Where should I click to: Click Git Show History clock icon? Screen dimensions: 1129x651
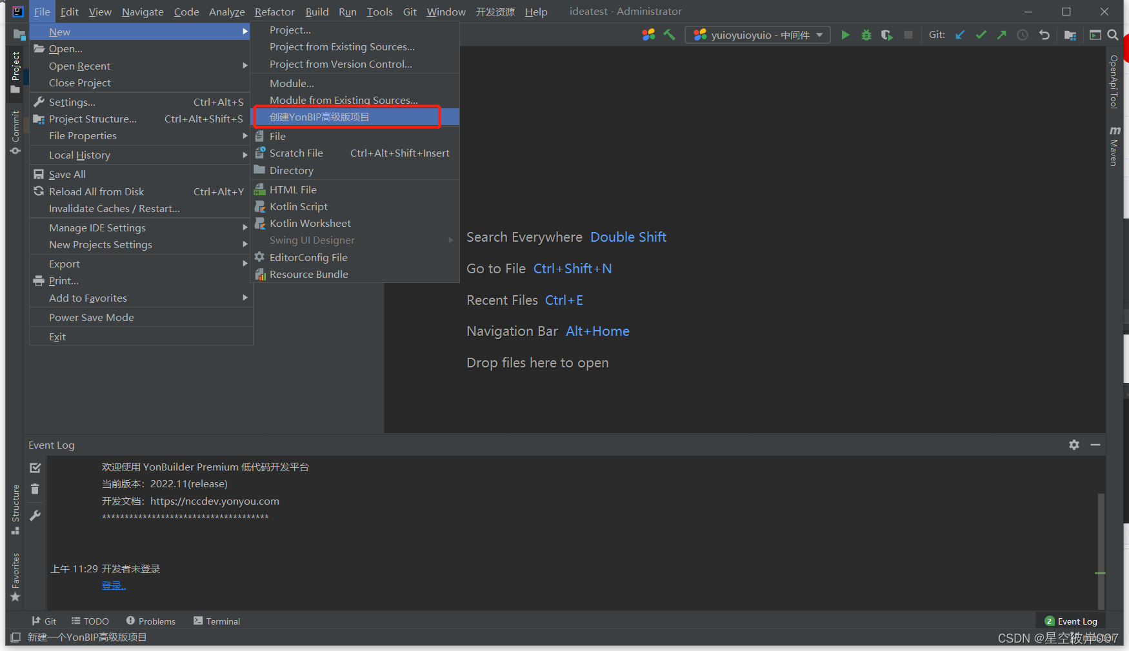click(x=1023, y=35)
